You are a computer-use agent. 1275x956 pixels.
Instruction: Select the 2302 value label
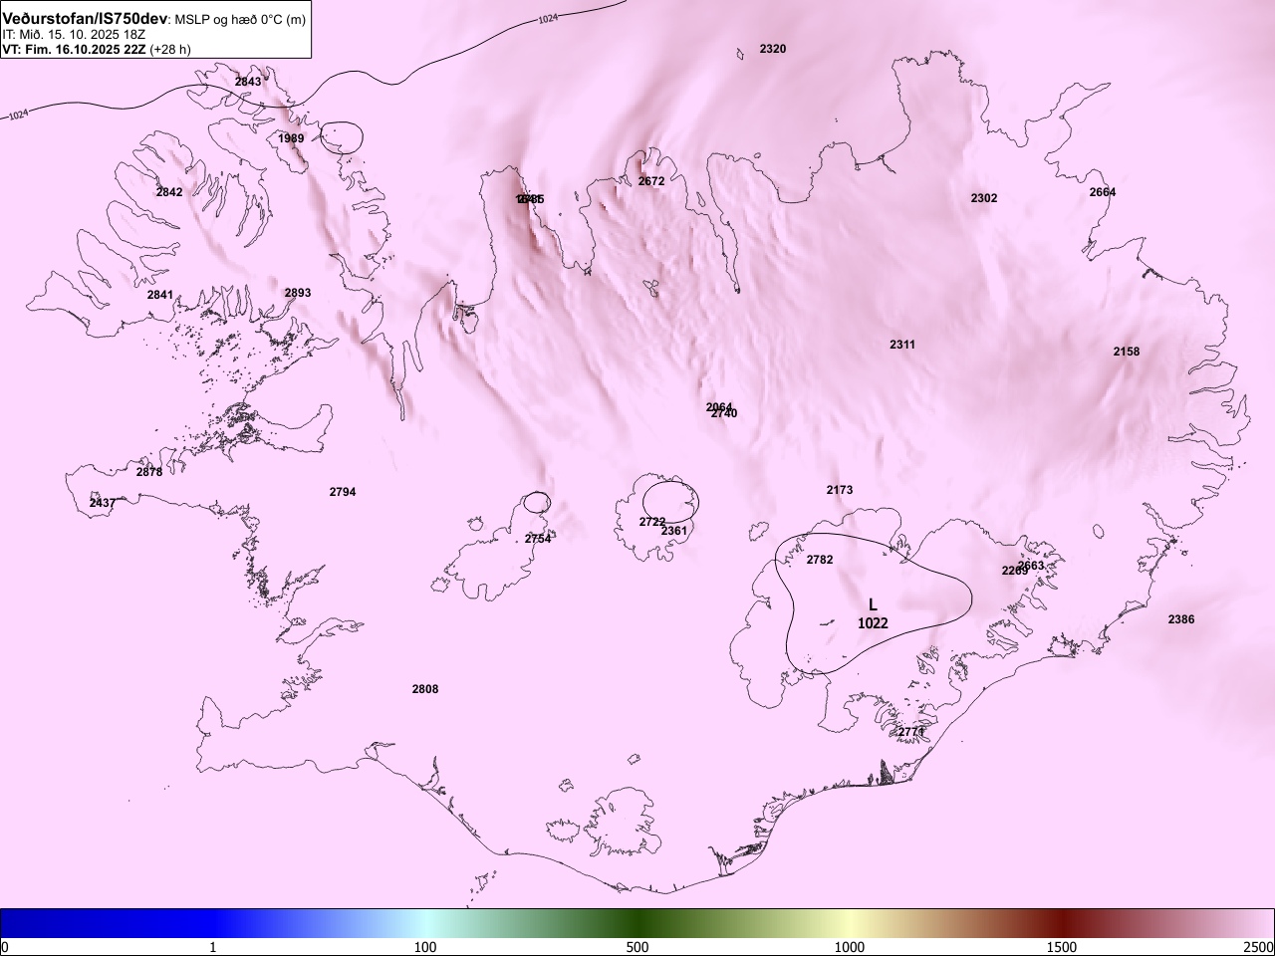click(984, 198)
